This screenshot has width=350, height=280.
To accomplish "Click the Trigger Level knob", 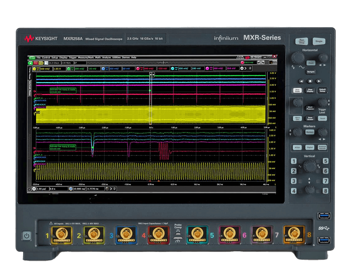I will point(323,102).
